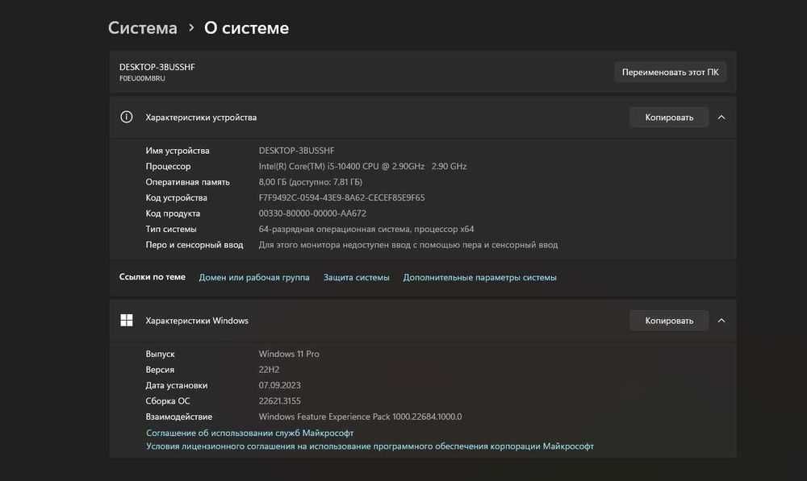The image size is (807, 481).
Task: Collapse the Характеристики устройства section chevron
Action: (x=721, y=117)
